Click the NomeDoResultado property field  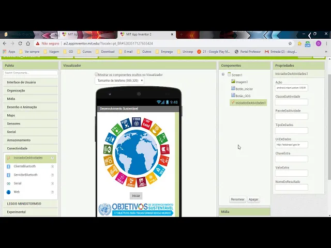point(291,187)
